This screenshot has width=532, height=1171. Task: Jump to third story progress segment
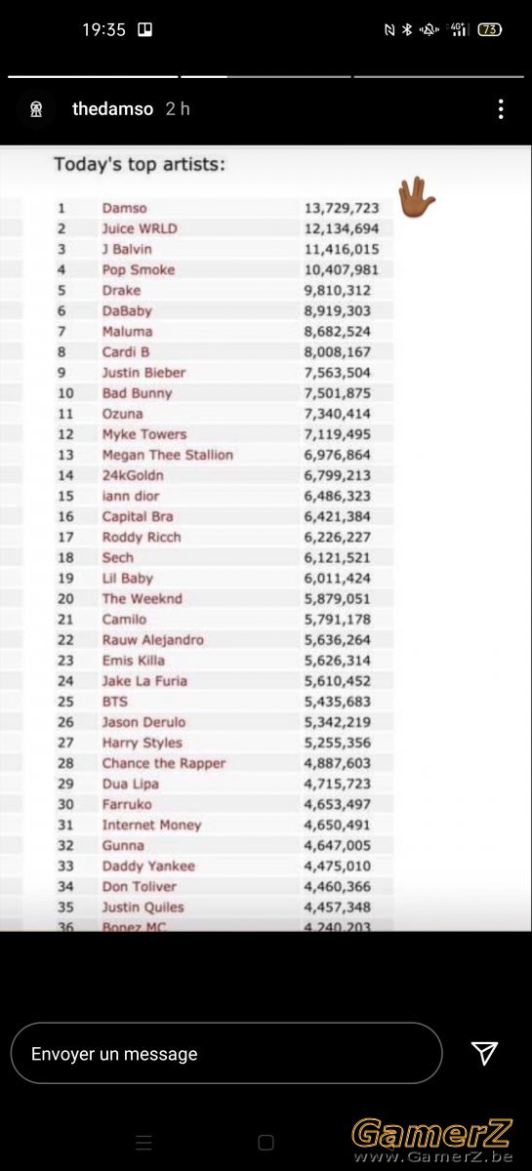438,76
